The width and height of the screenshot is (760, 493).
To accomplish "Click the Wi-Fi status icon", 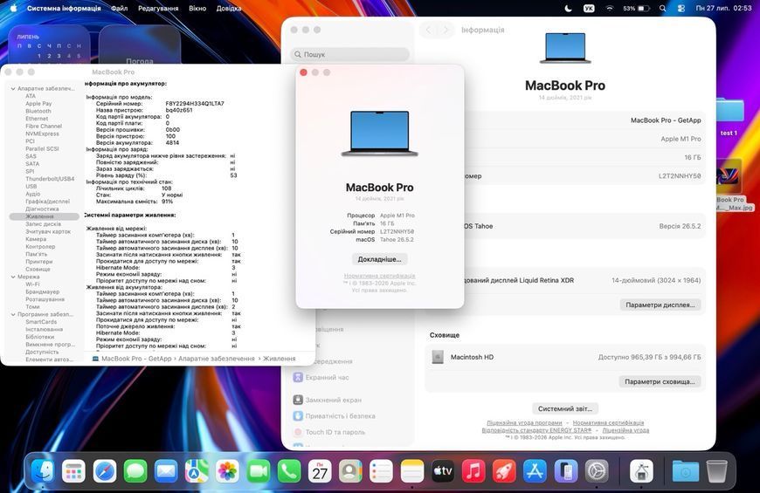I will (x=611, y=8).
